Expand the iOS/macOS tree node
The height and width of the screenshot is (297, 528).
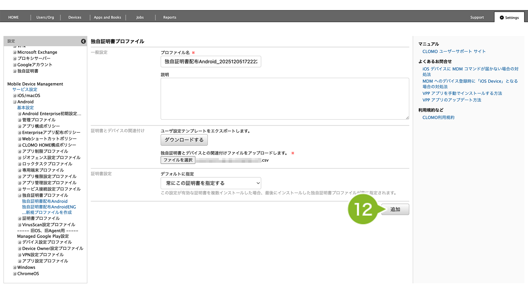[15, 96]
